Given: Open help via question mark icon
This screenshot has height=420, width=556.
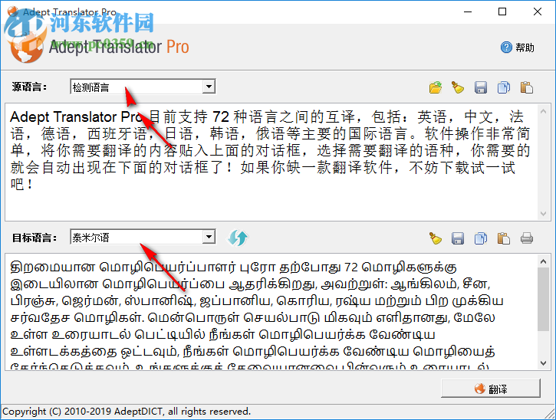Looking at the screenshot, I should coord(506,48).
